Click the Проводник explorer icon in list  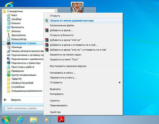pos(9,71)
